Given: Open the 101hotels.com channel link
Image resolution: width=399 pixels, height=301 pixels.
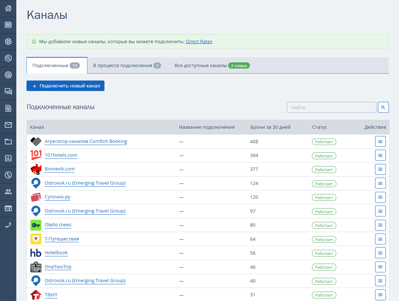Looking at the screenshot, I should coord(61,155).
